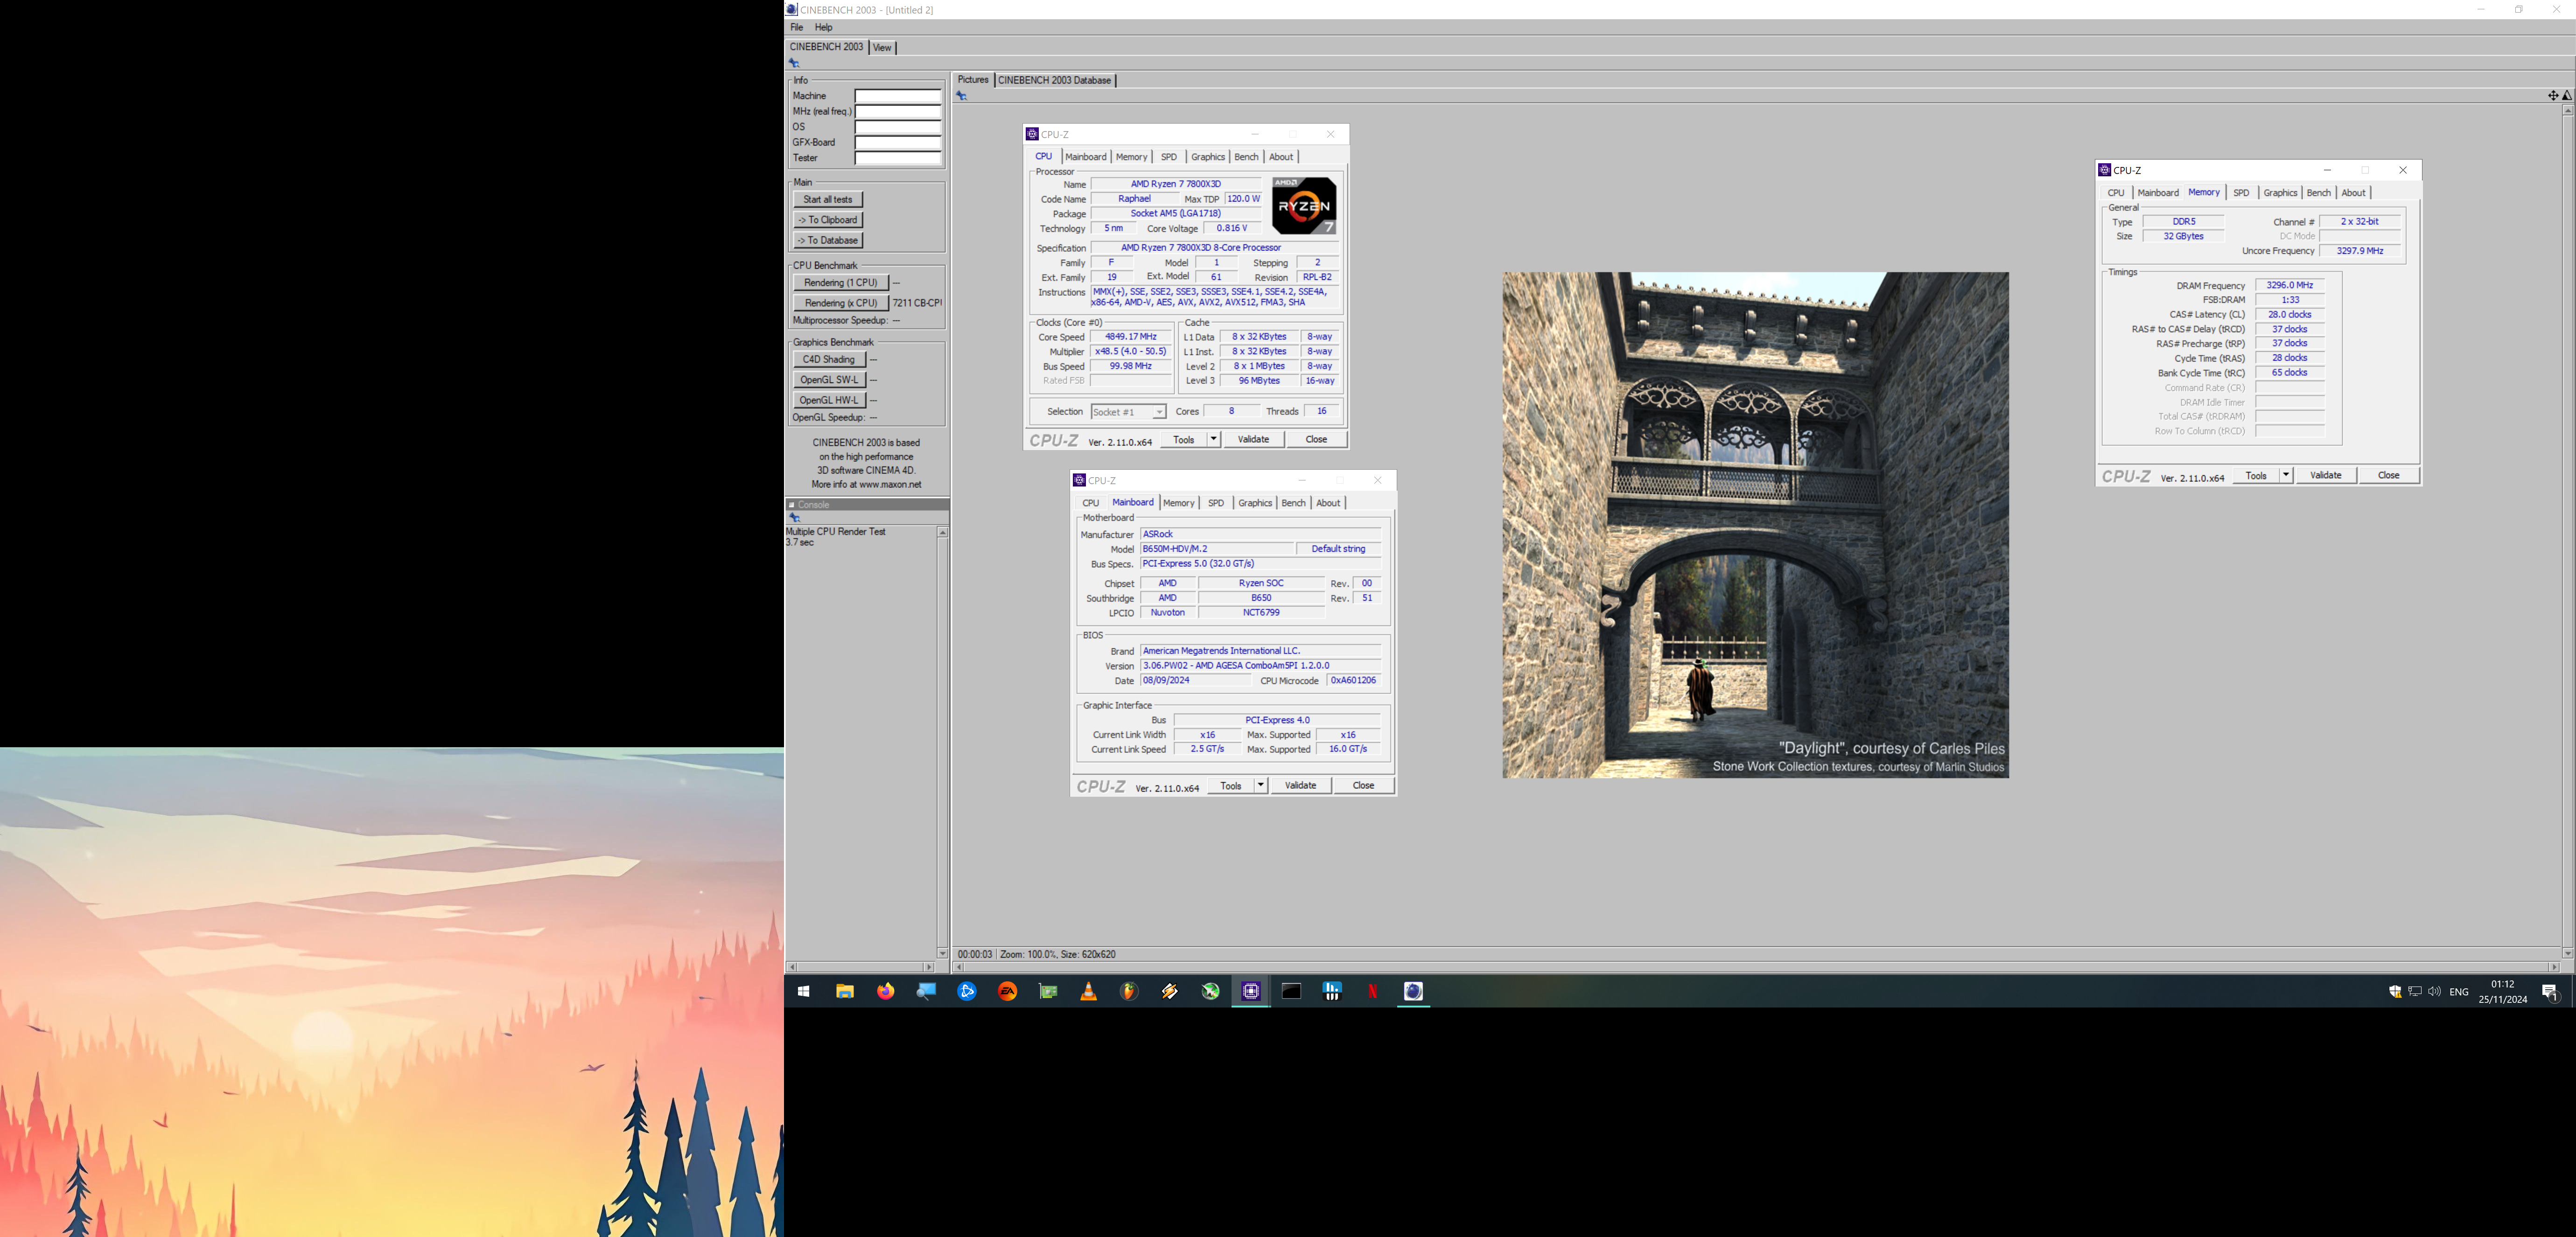Open the yellow pencil-like taskbar icon
Screen dimensions: 2576x1237
[x=1170, y=991]
